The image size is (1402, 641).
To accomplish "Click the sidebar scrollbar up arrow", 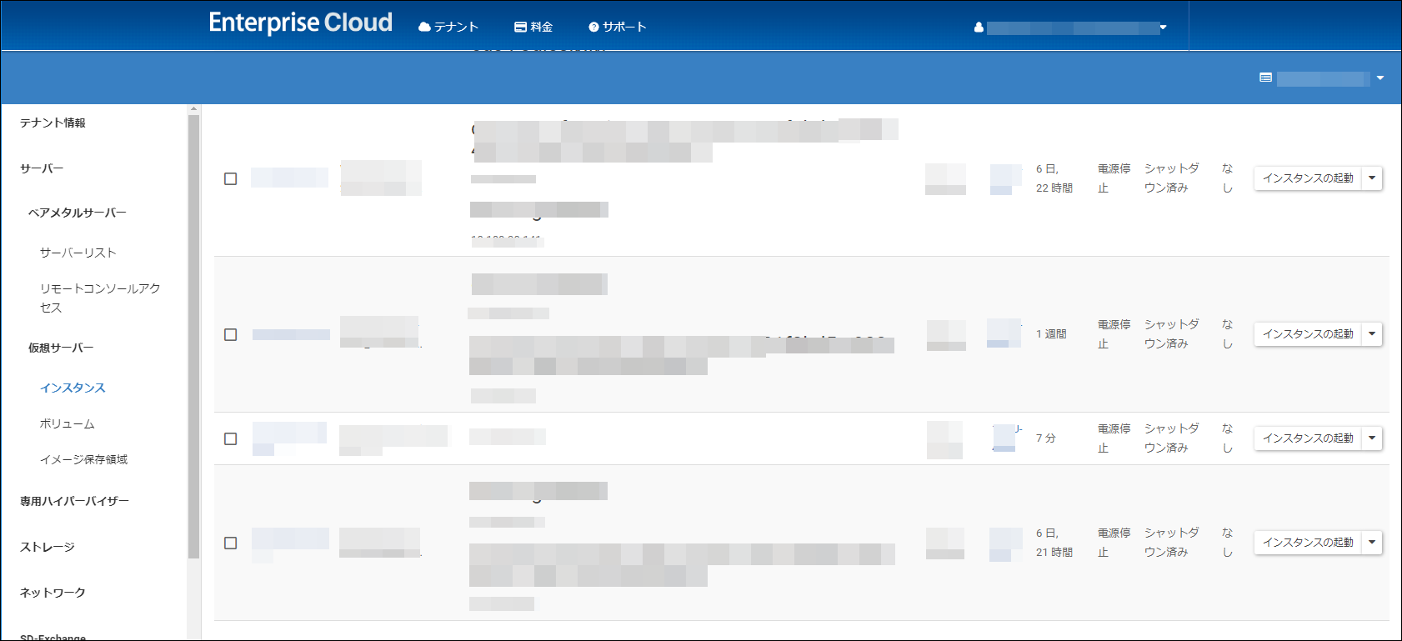I will pos(193,109).
